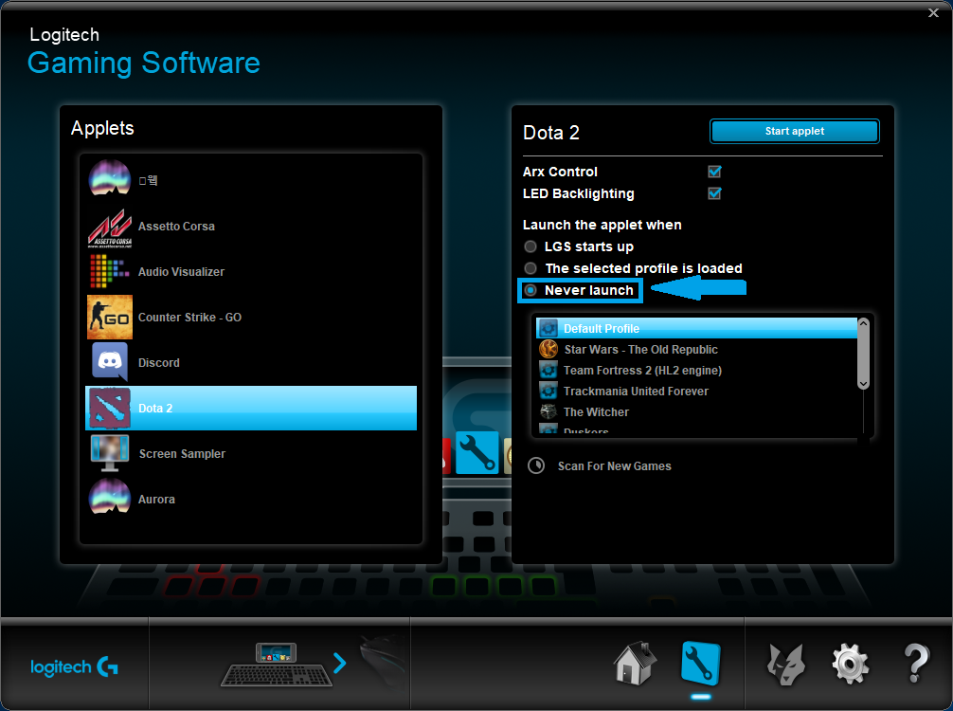
Task: Click Default Profile gear icon
Action: (x=548, y=328)
